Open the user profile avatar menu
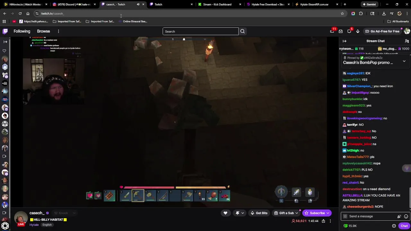 407,31
